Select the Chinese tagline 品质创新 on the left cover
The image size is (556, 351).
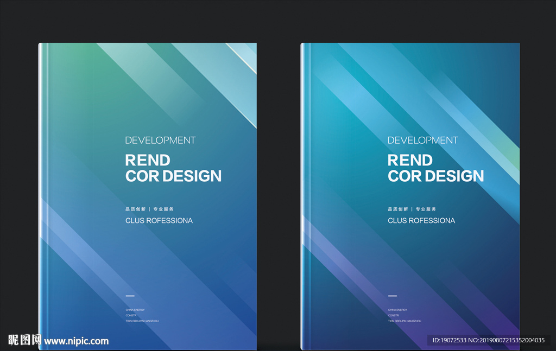[135, 209]
